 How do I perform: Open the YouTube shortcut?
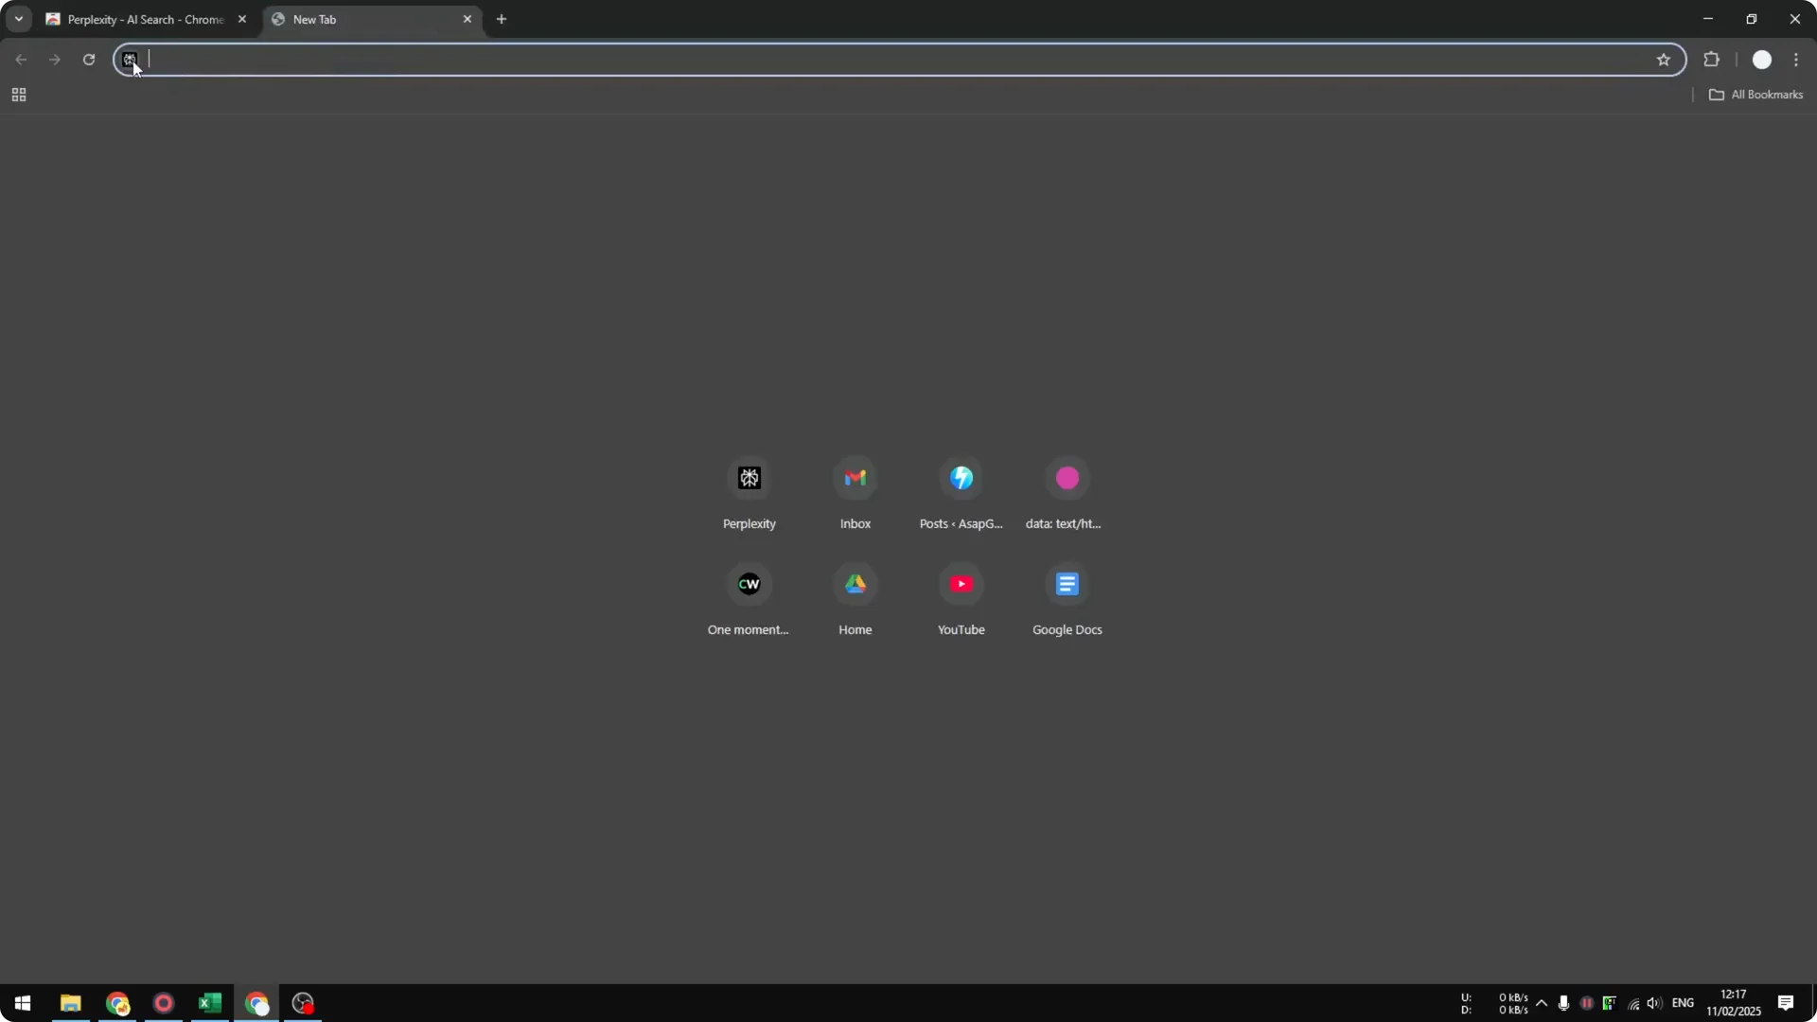[x=961, y=584]
